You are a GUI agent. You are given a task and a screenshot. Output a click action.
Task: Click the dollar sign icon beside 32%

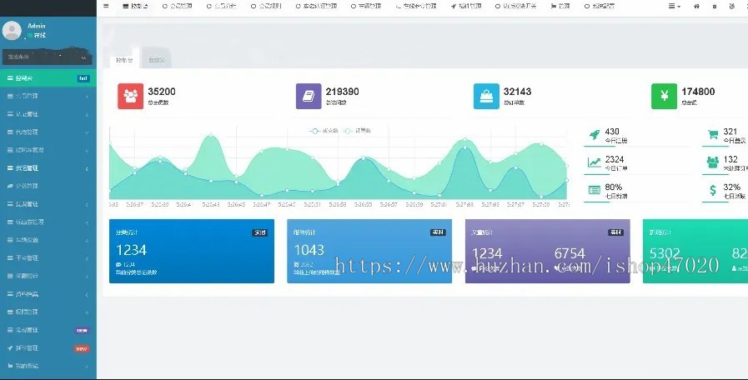click(x=713, y=190)
